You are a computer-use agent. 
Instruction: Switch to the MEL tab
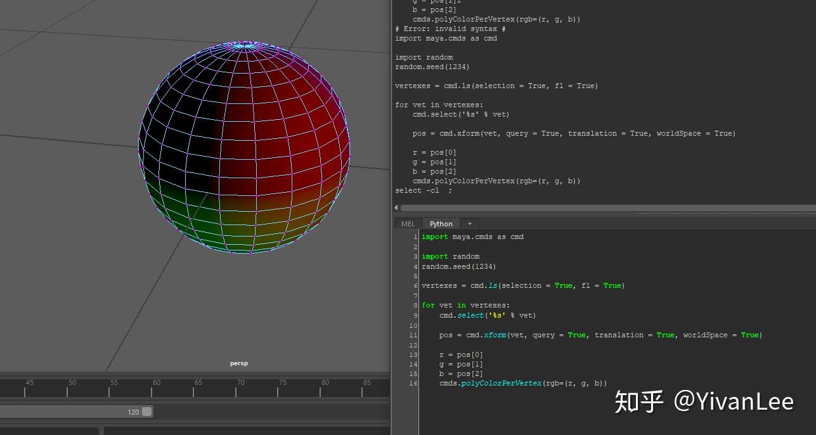[407, 223]
